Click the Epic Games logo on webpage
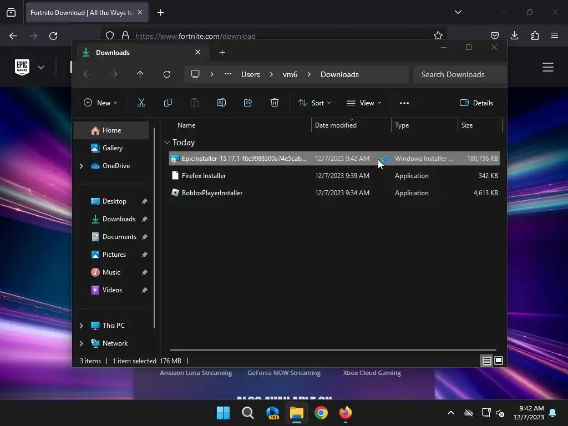This screenshot has height=426, width=568. pyautogui.click(x=22, y=67)
